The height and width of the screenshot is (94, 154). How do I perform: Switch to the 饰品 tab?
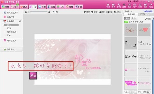[x=24, y=7]
